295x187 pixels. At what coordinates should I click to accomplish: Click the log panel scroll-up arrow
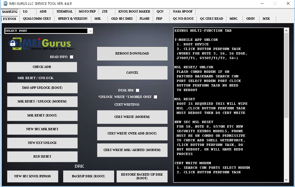pyautogui.click(x=286, y=31)
